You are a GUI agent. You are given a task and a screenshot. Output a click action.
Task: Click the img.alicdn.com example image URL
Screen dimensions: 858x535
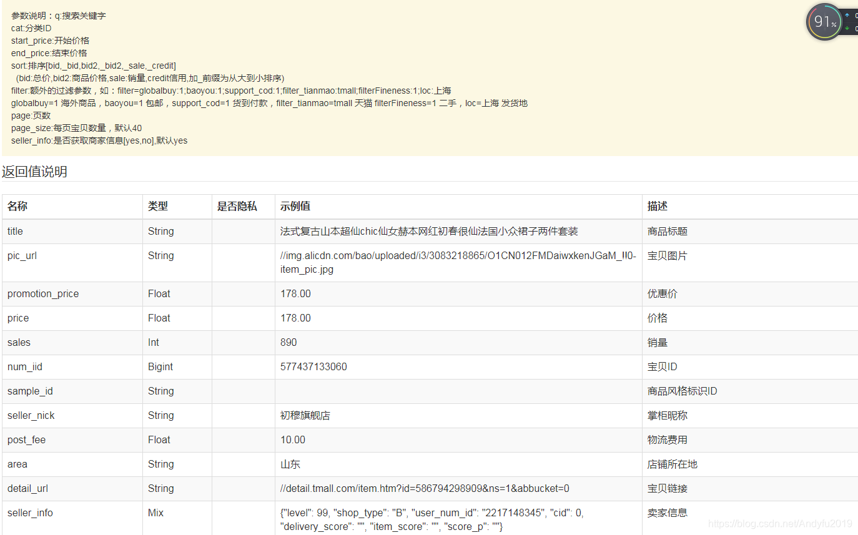point(458,263)
